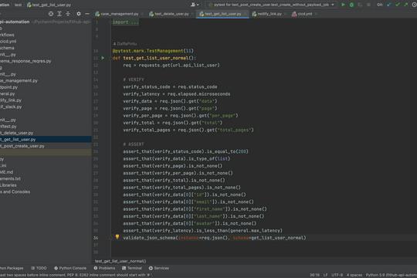Run the selected pytest configuration

(x=343, y=5)
